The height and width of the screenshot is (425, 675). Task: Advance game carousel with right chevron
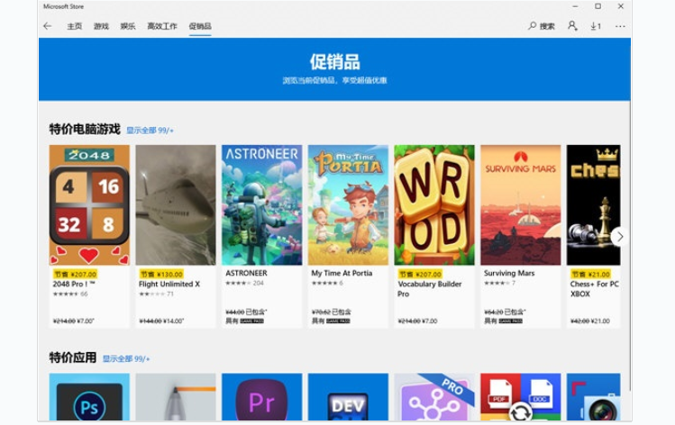click(x=620, y=237)
